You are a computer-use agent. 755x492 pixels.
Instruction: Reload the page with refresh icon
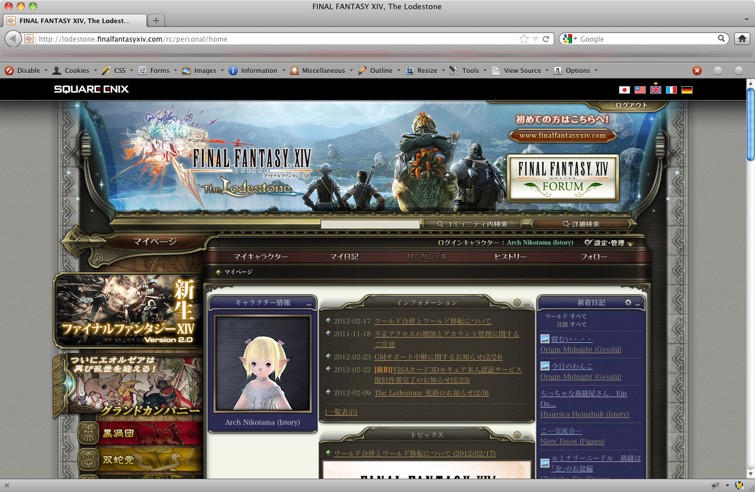pyautogui.click(x=546, y=39)
